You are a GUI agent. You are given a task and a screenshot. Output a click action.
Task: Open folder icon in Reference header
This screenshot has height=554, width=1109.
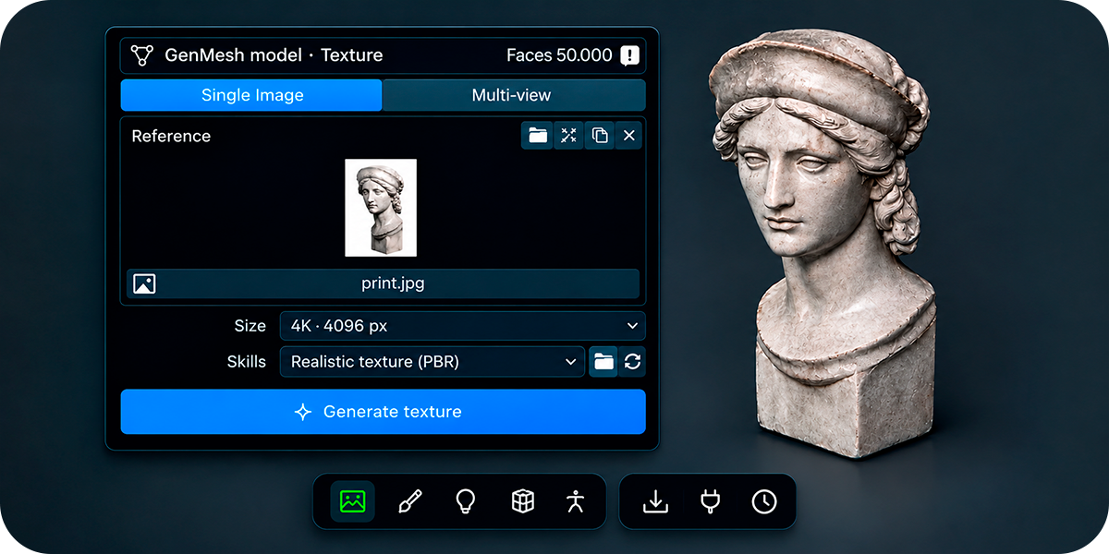click(538, 136)
